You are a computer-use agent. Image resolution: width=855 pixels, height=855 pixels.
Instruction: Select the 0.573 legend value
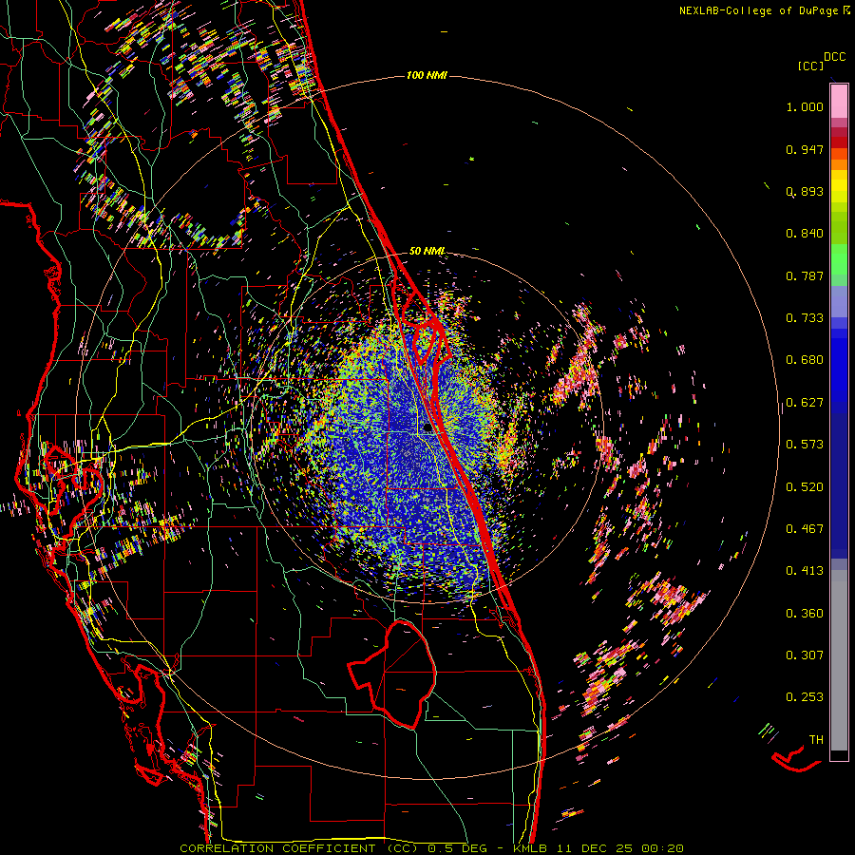(805, 445)
